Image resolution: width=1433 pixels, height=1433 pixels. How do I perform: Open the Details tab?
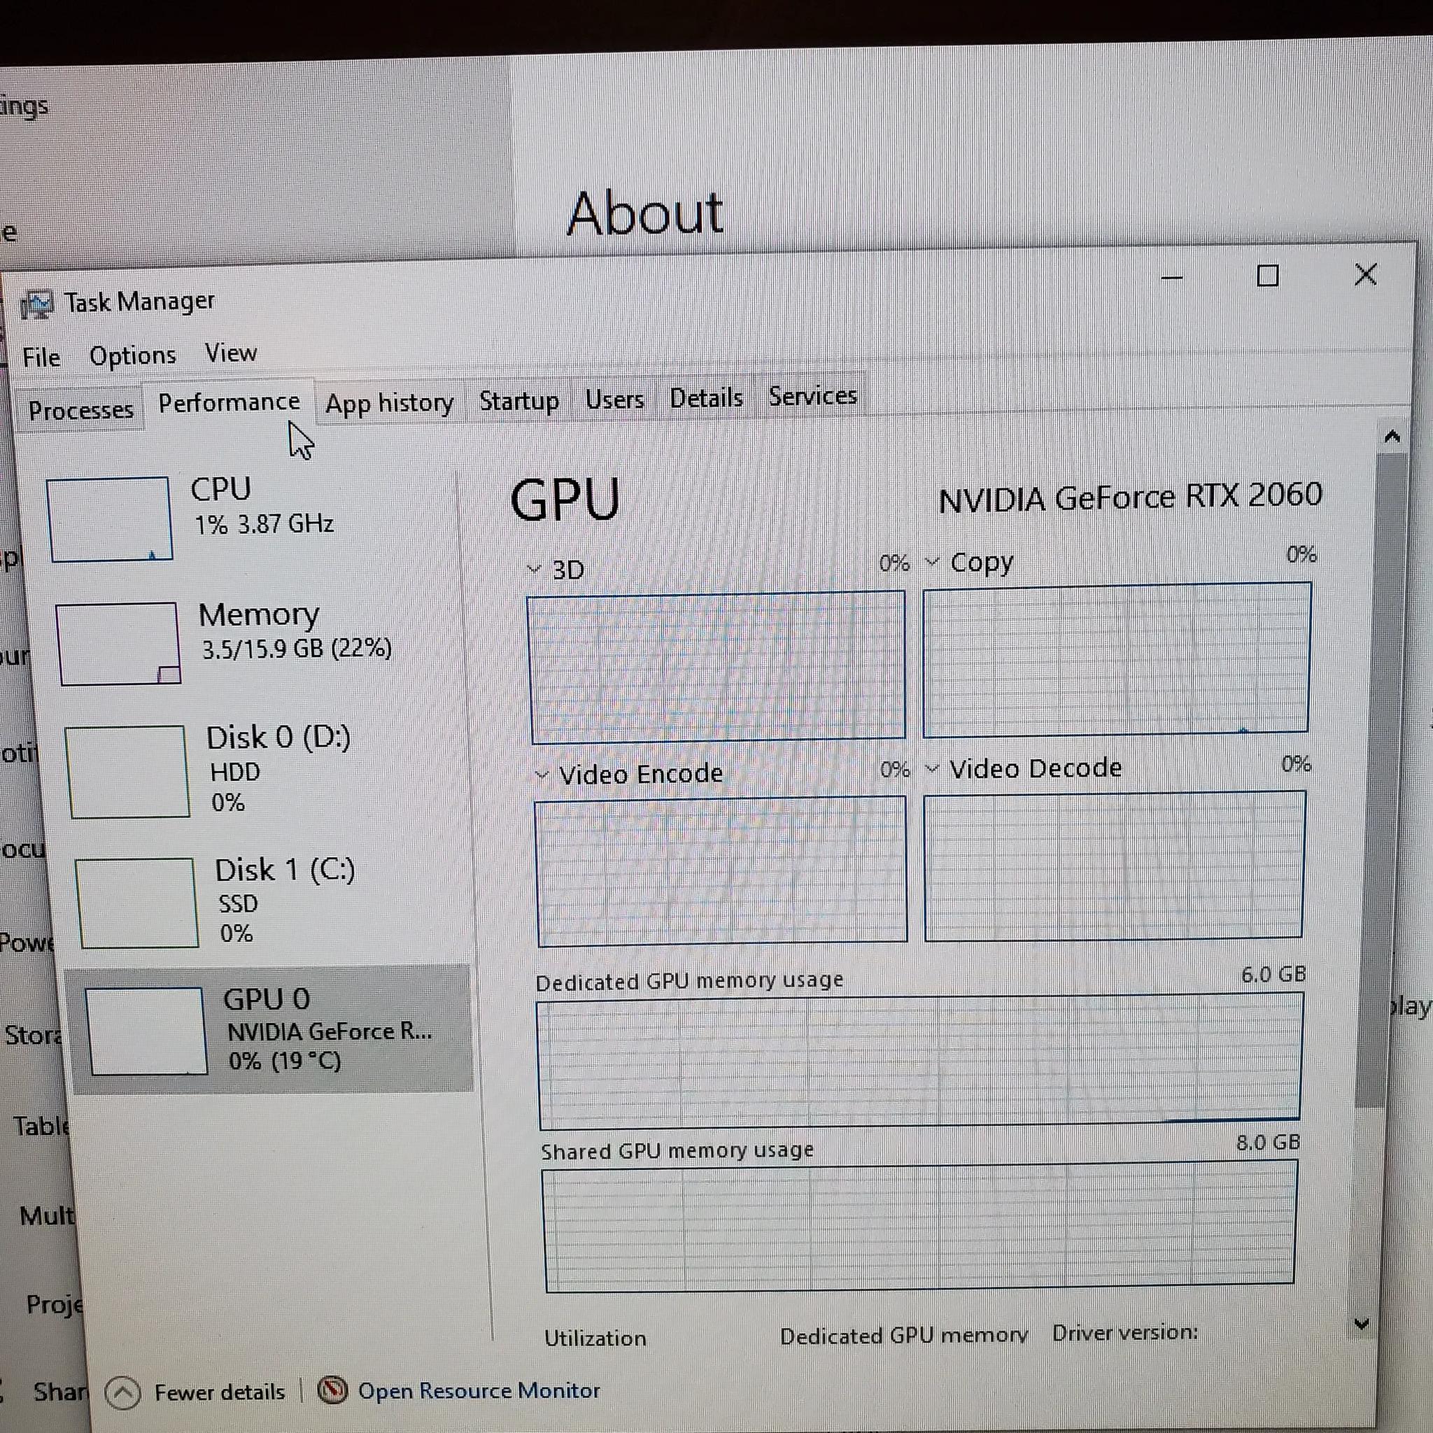(706, 398)
